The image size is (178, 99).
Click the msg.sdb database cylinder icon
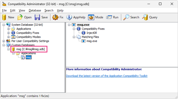click(x=13, y=49)
